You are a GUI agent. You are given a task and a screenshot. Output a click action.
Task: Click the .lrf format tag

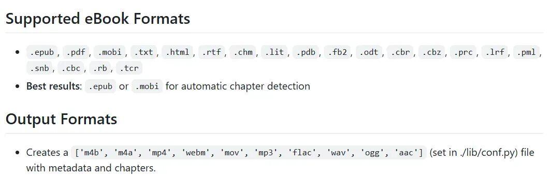(x=495, y=52)
